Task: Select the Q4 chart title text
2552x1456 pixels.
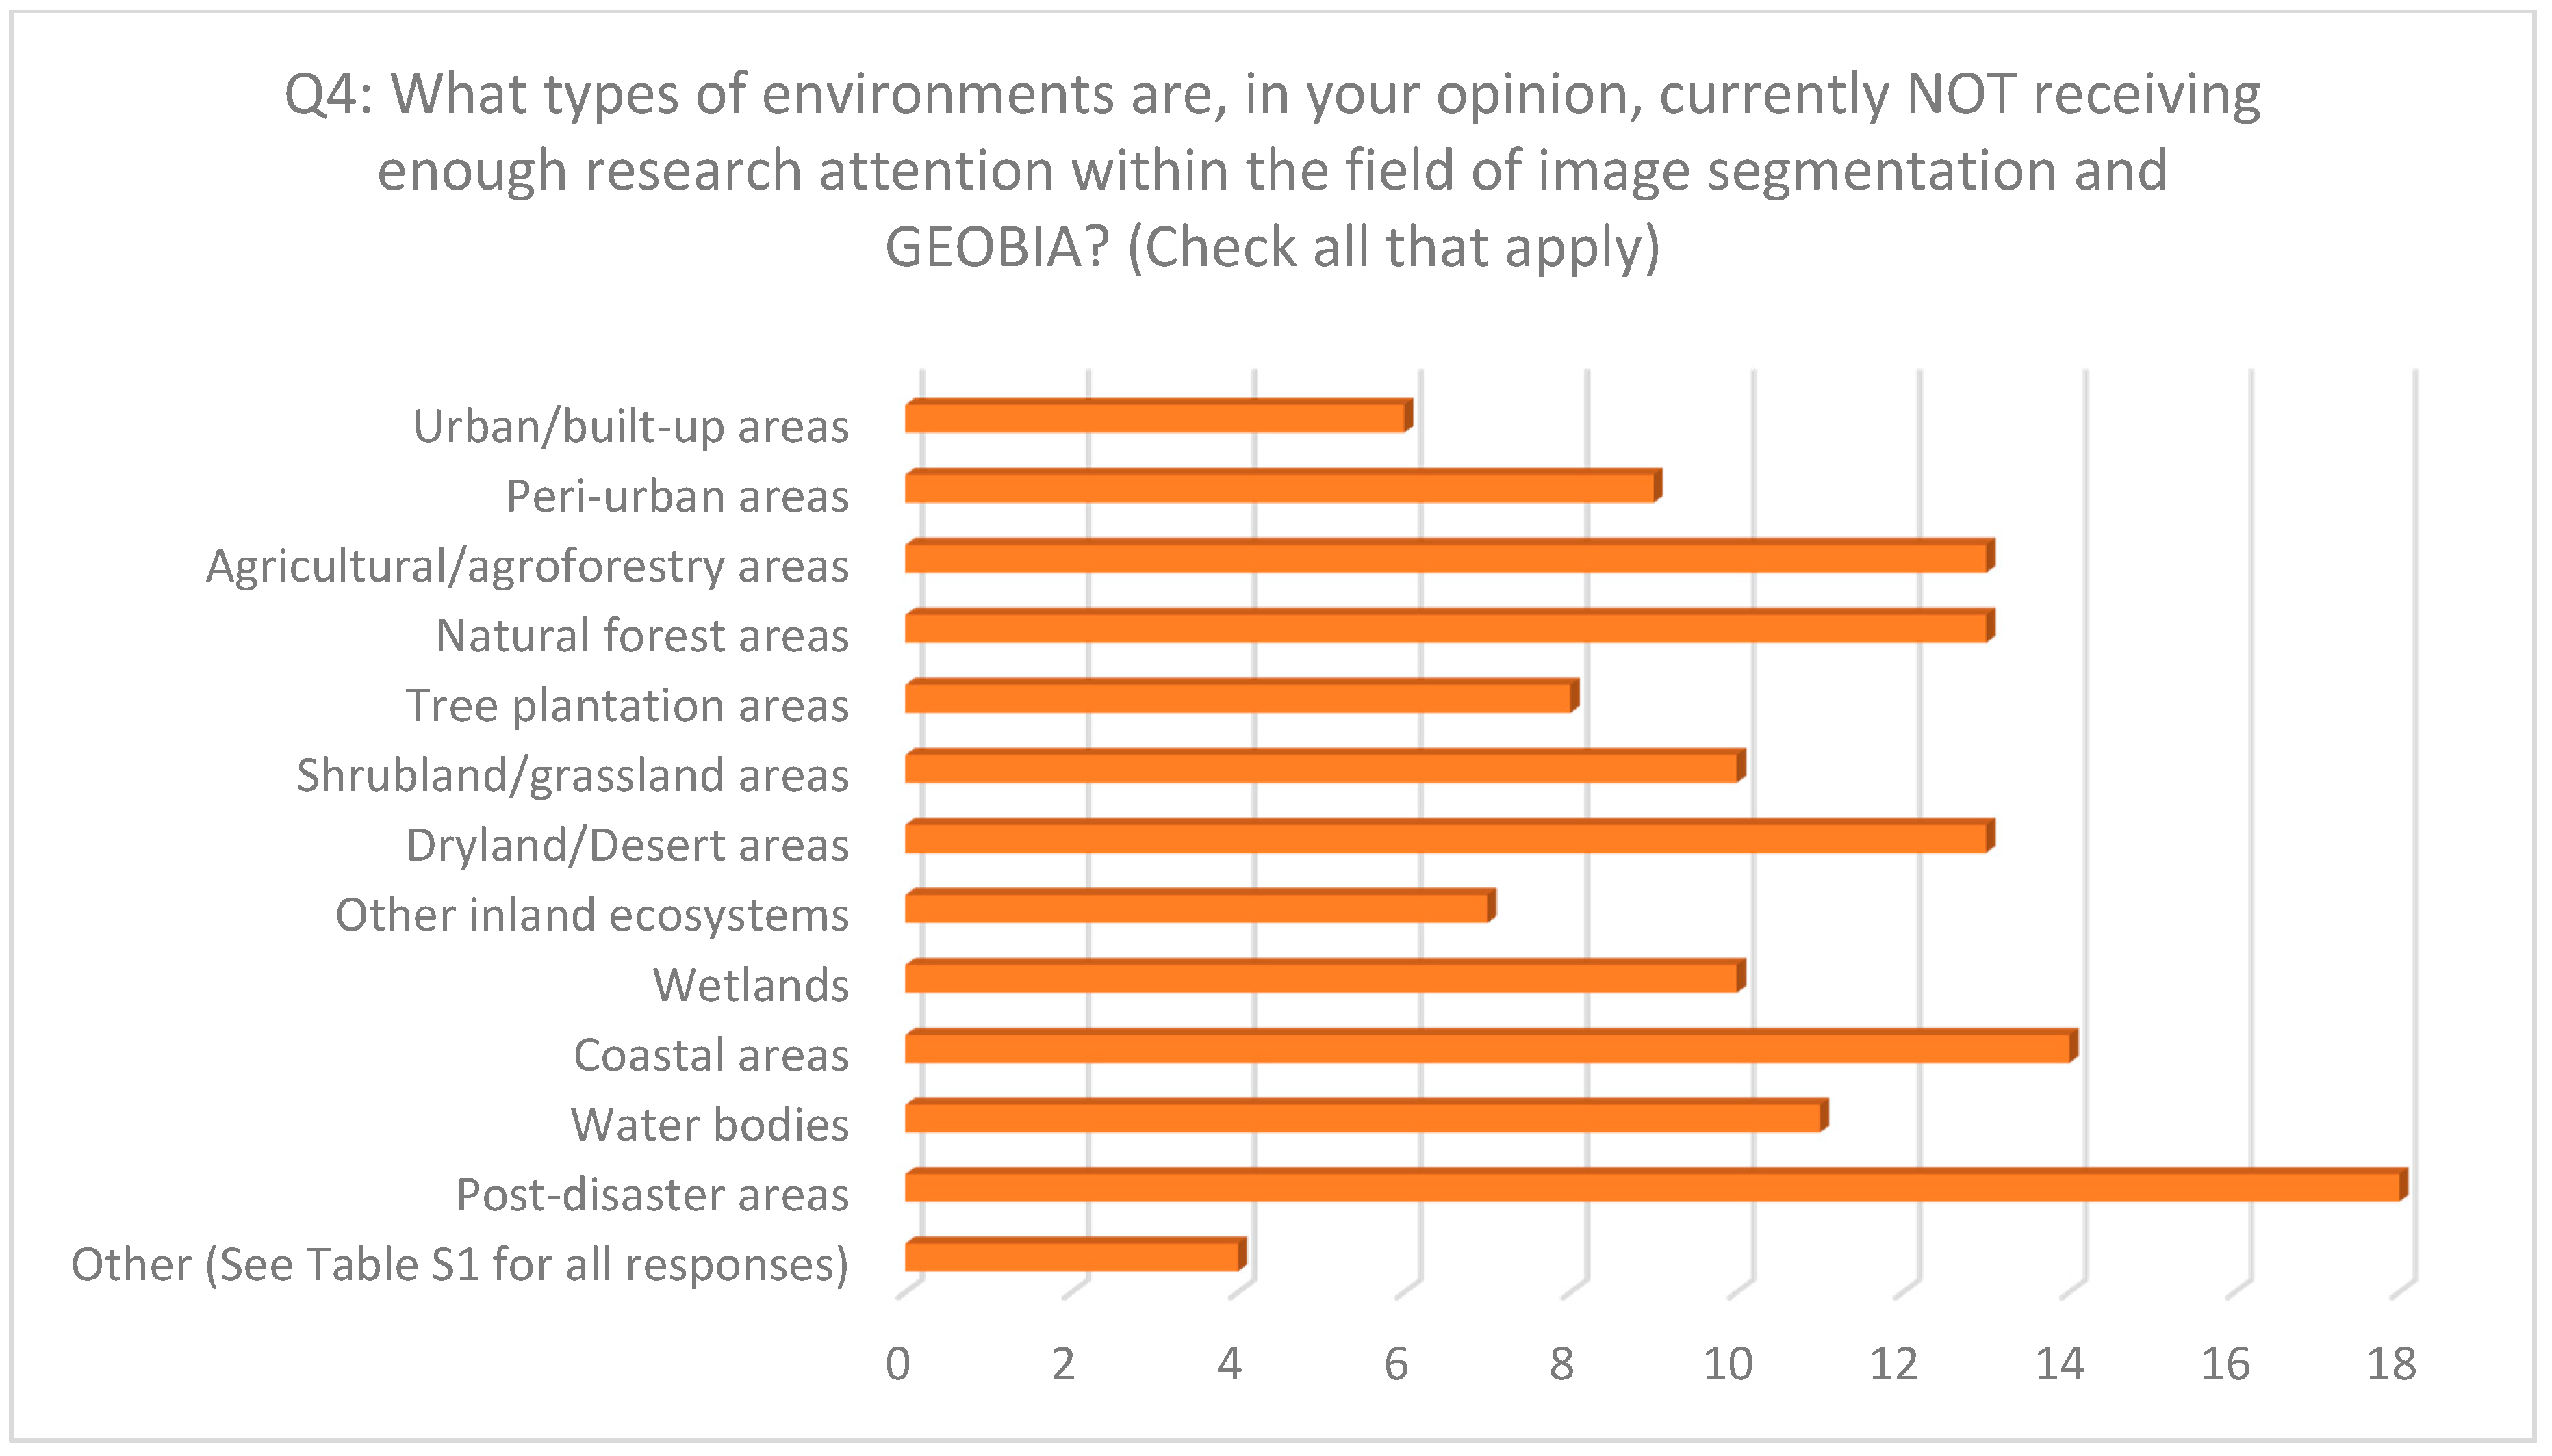Action: [1273, 170]
